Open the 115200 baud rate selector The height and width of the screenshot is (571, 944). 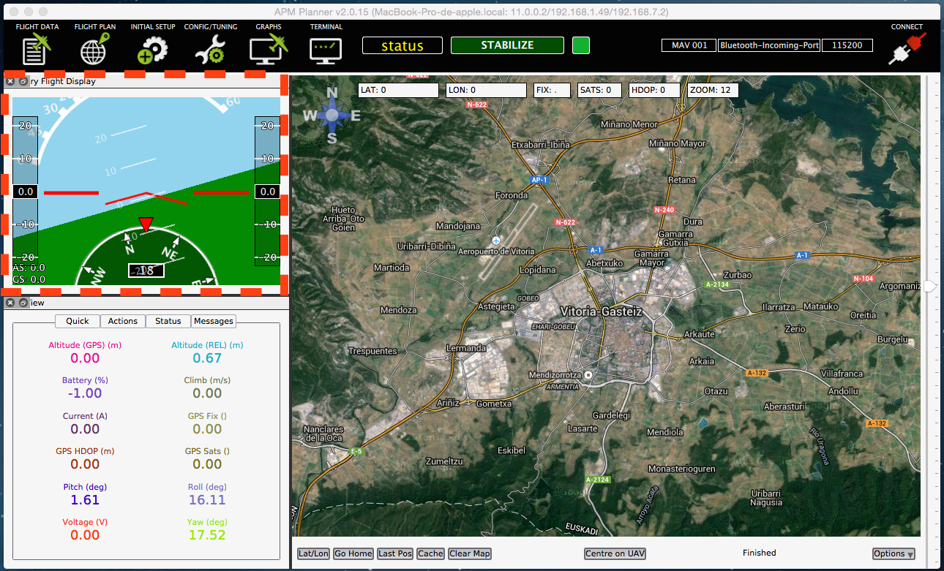(847, 45)
